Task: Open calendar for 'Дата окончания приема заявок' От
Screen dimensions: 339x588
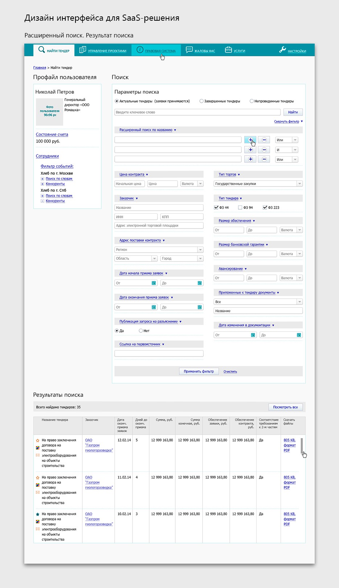Action: pyautogui.click(x=154, y=307)
